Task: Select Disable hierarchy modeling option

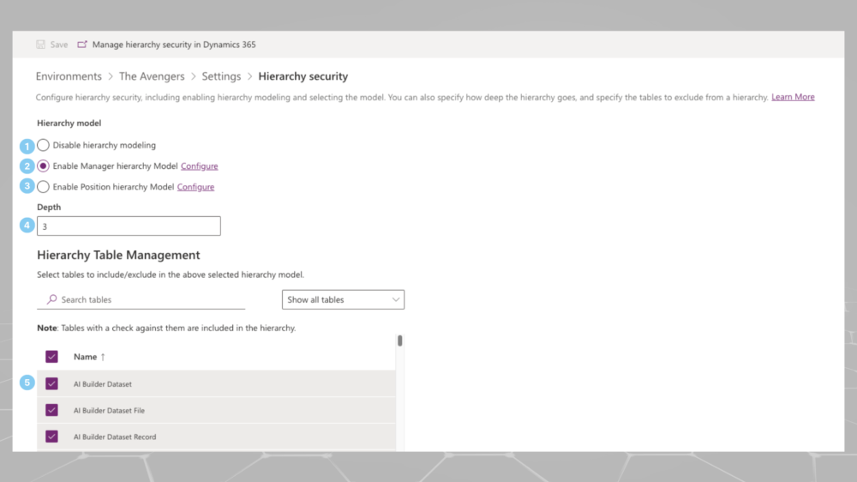Action: (x=43, y=145)
